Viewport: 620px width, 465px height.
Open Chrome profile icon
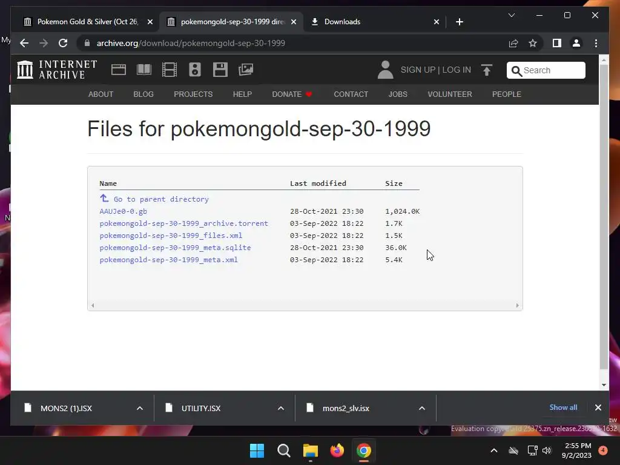click(x=576, y=43)
